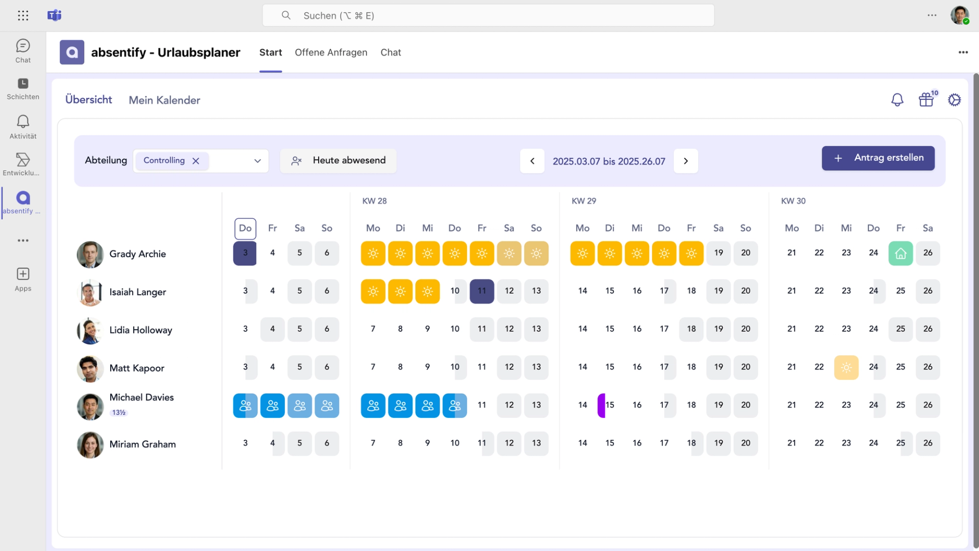
Task: Open Schichten in Teams sidebar
Action: tap(23, 89)
